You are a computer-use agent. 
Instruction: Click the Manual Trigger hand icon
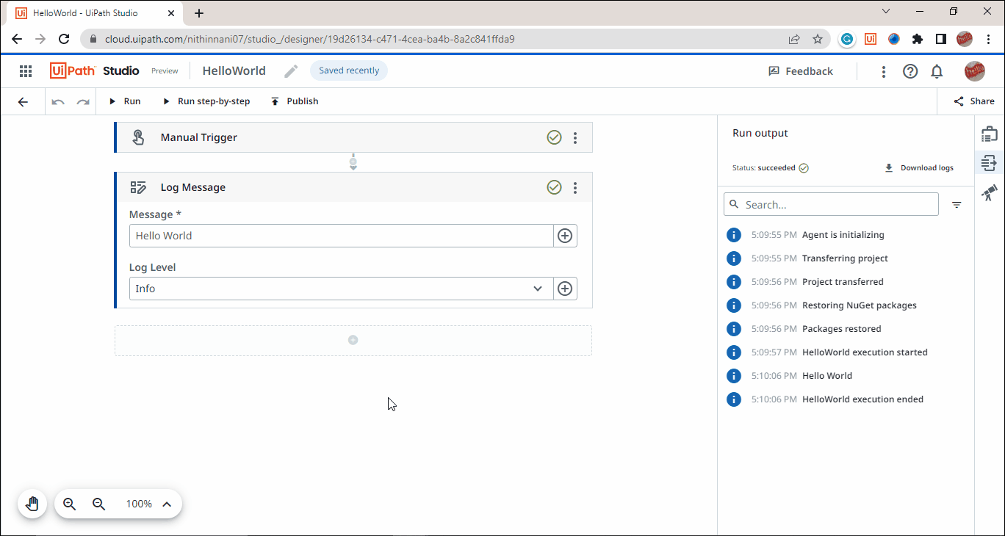click(138, 137)
